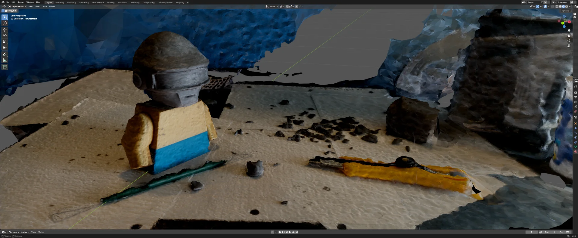This screenshot has width=578, height=238.
Task: Click the Blender logo menu icon
Action: (3, 2)
